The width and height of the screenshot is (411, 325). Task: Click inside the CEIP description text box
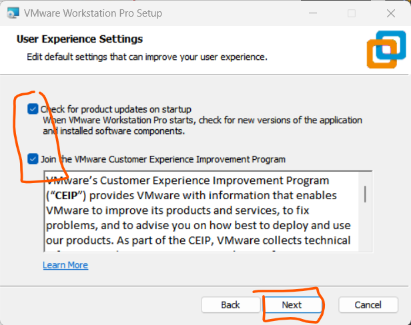pos(208,211)
